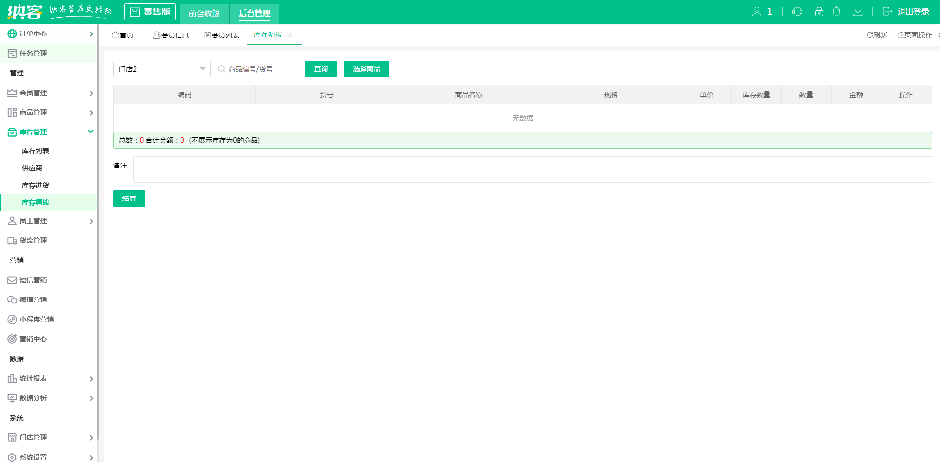
Task: Close the 库存调拨 tab
Action: pyautogui.click(x=290, y=34)
